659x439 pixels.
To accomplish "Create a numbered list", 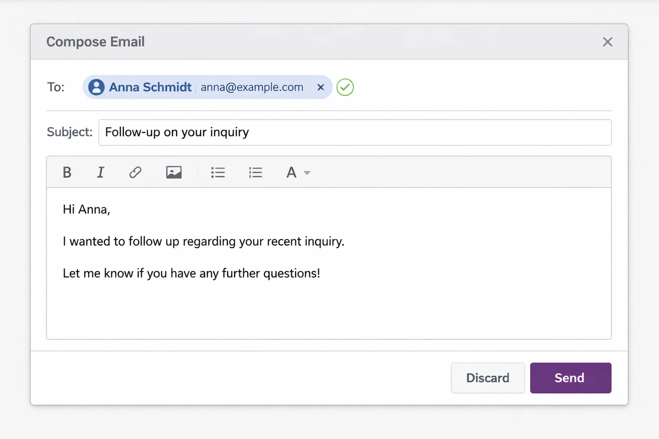I will click(255, 172).
